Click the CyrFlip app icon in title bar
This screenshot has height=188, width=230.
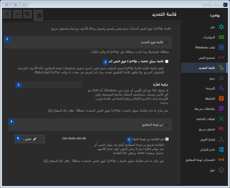225,5
